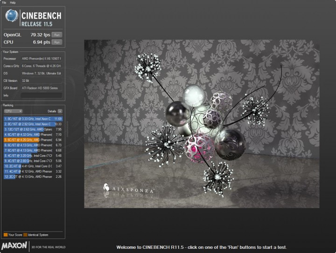This screenshot has height=253, width=336.
Task: Select ranking row 1 Intel Xeon 11.69
Action: point(33,119)
